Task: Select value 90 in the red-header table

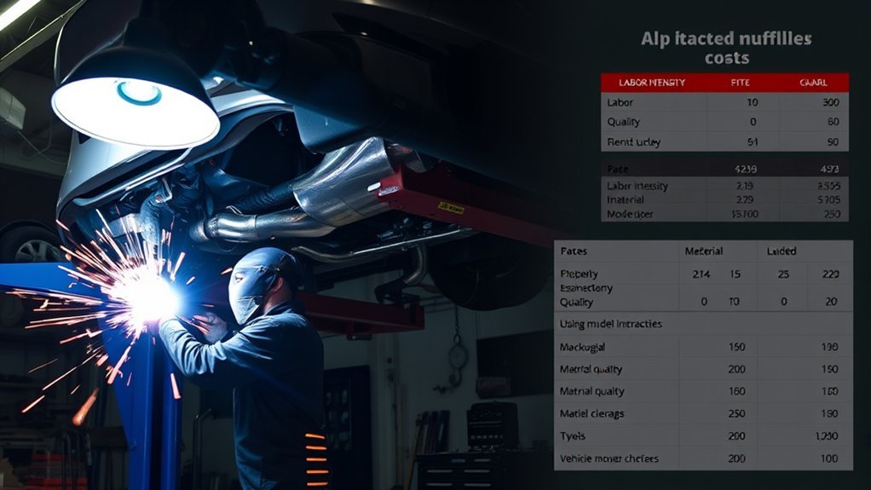Action: 833,142
